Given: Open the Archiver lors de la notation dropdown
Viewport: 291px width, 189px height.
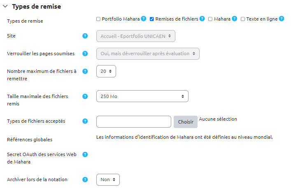Looking at the screenshot, I should click(x=108, y=180).
